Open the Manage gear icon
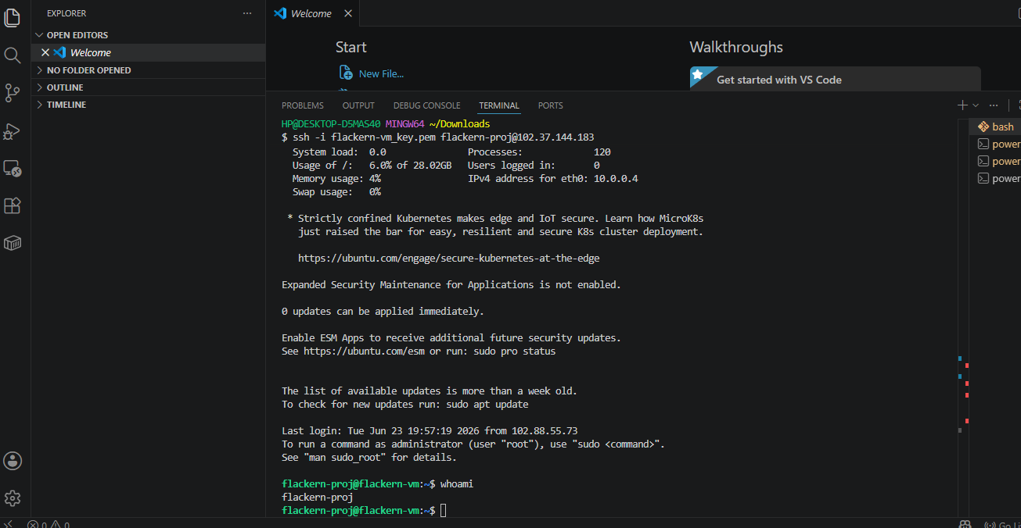Image resolution: width=1021 pixels, height=528 pixels. [12, 498]
